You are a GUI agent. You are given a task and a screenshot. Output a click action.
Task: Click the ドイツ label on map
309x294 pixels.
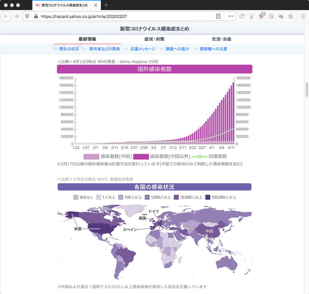pyautogui.click(x=154, y=211)
